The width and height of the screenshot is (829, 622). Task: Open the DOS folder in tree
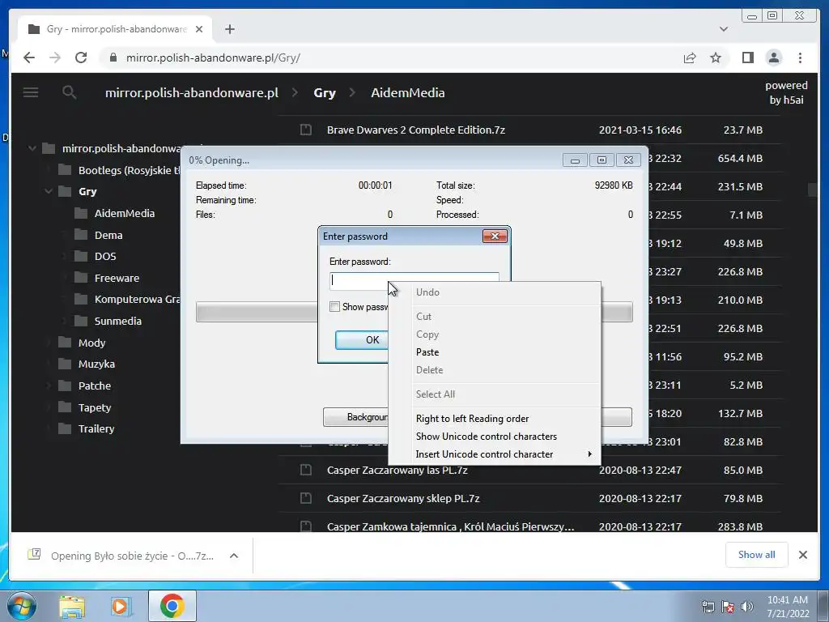click(x=104, y=256)
